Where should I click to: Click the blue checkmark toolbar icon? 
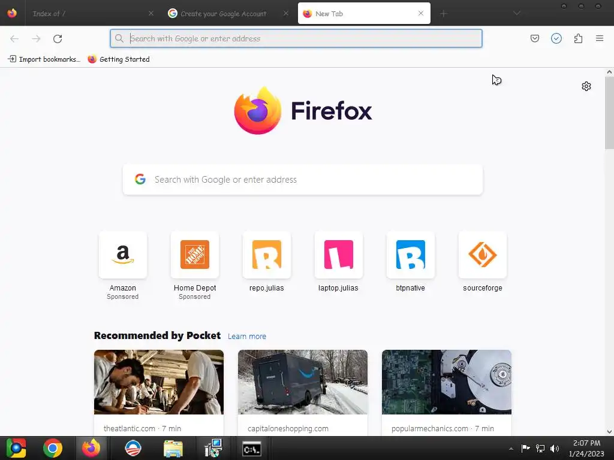556,38
